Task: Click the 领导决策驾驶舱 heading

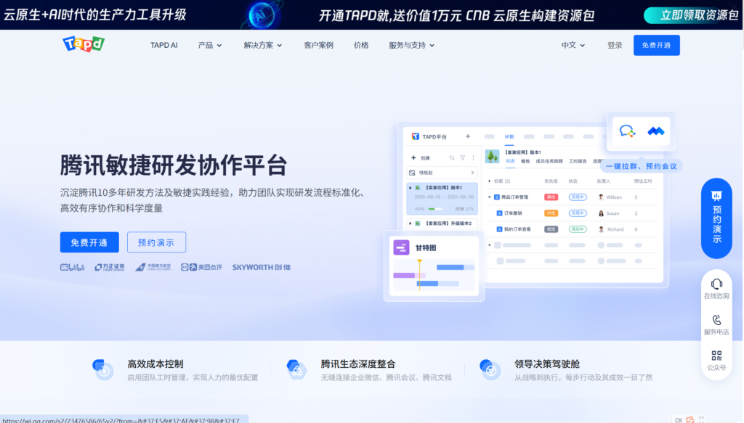Action: point(547,364)
